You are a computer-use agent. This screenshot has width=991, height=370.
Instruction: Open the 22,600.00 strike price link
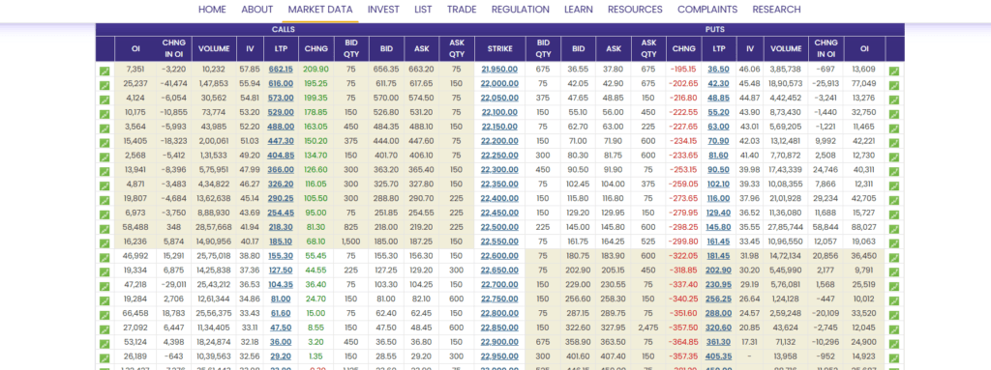coord(499,256)
